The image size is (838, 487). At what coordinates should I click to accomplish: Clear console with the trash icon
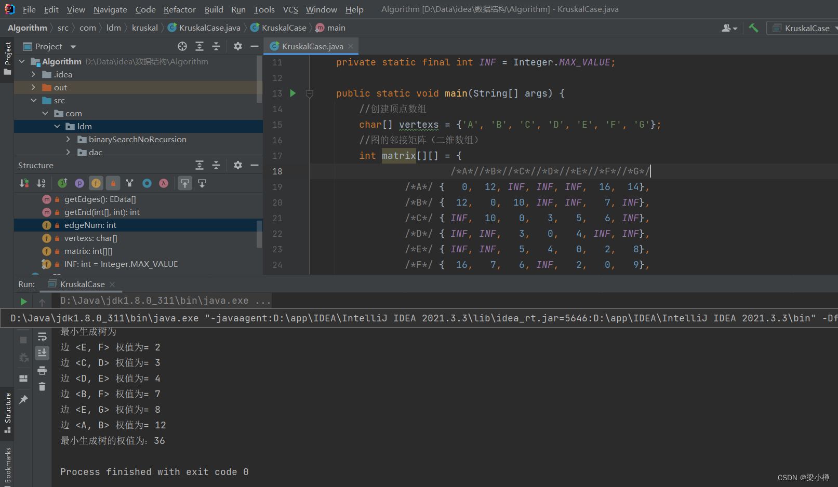pos(42,386)
